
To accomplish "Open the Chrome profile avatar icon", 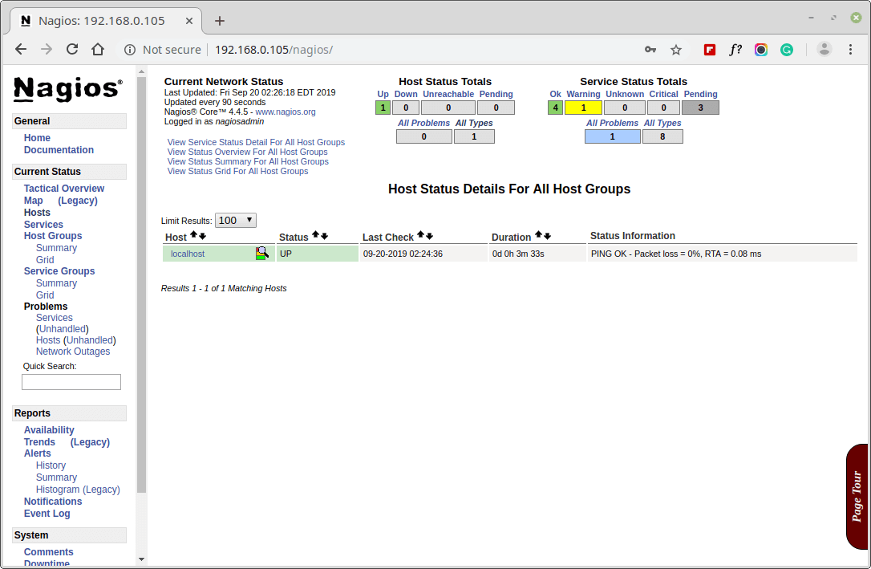I will point(824,50).
